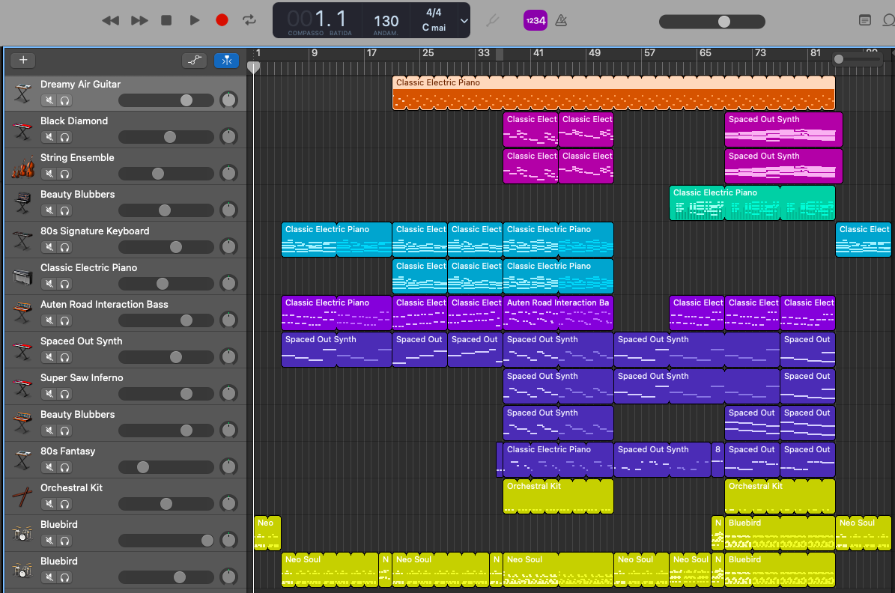Click the rewind button
895x593 pixels.
pos(110,20)
